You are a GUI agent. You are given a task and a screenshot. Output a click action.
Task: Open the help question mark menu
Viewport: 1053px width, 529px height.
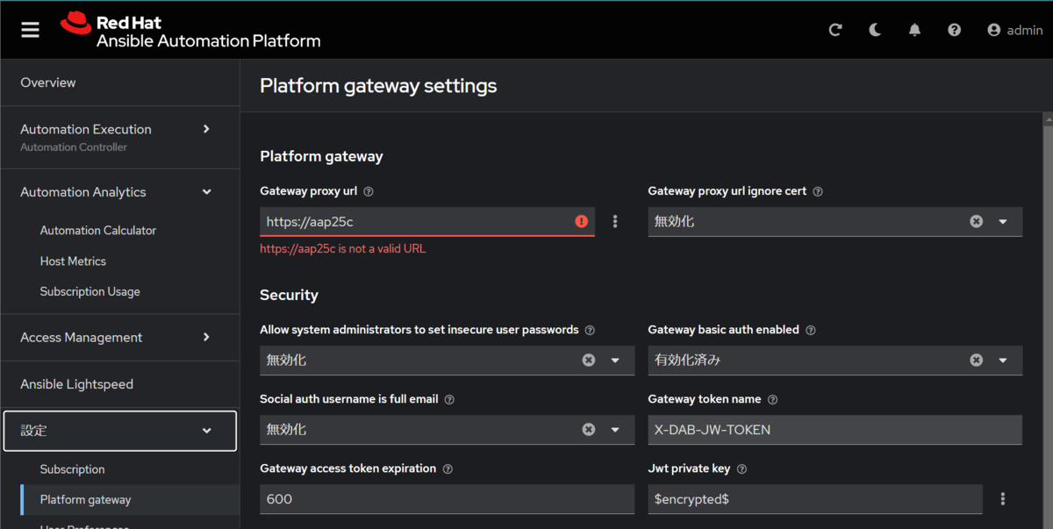pyautogui.click(x=954, y=30)
